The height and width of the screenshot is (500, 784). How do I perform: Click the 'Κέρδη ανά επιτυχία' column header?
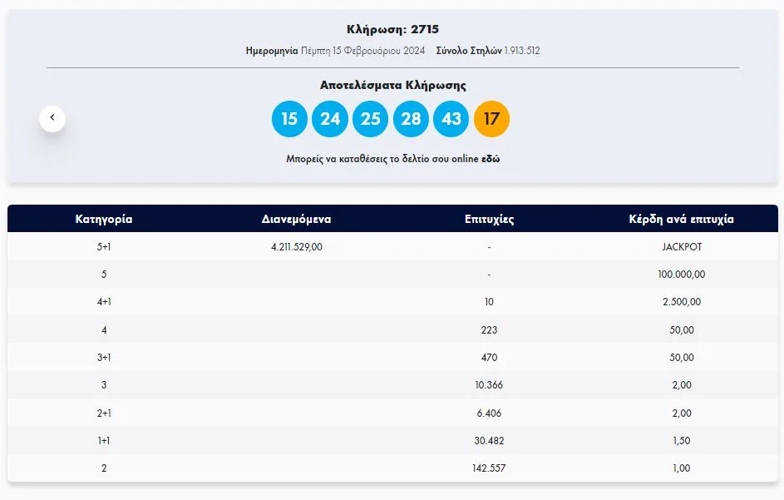coord(682,220)
